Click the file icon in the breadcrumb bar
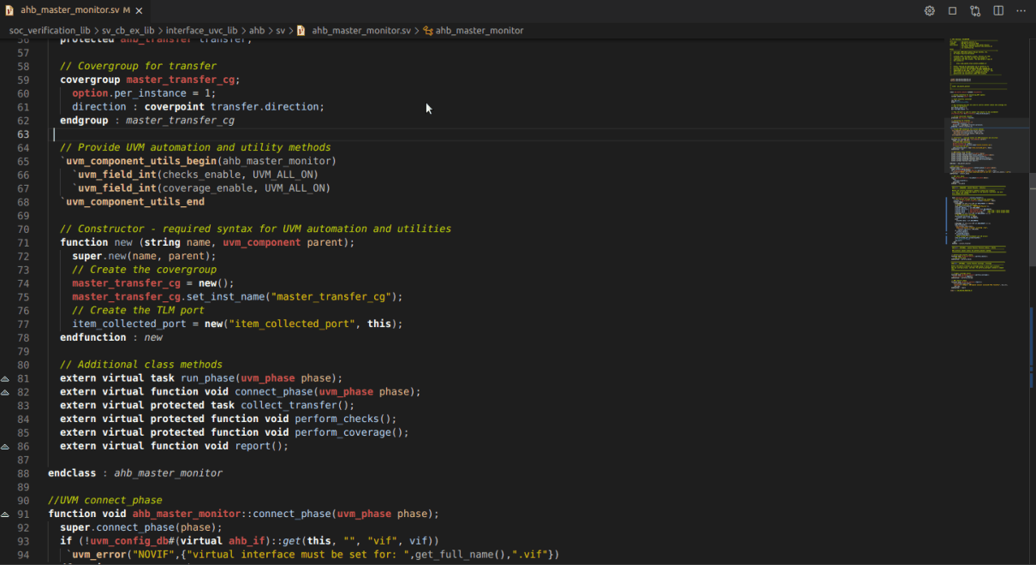This screenshot has width=1036, height=565. tap(302, 30)
